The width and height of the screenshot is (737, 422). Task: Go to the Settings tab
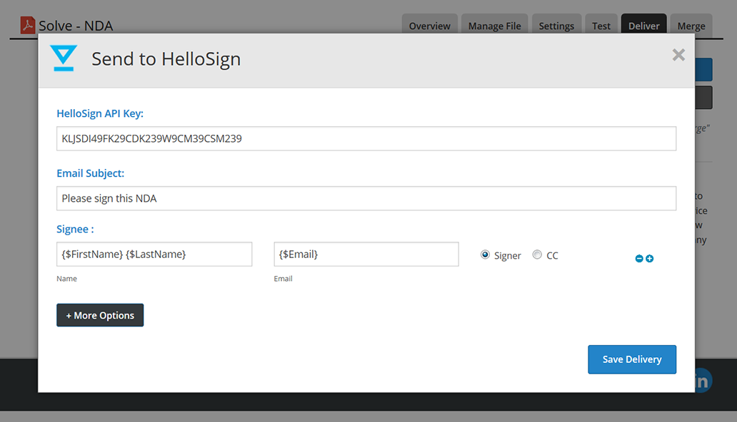[556, 26]
